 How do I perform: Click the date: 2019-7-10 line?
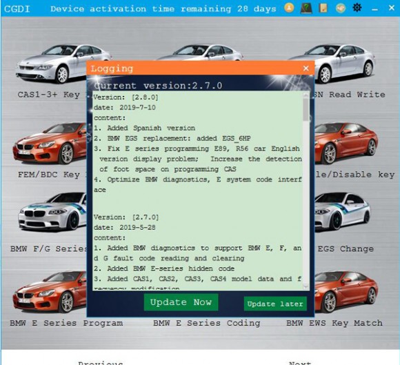pyautogui.click(x=125, y=108)
